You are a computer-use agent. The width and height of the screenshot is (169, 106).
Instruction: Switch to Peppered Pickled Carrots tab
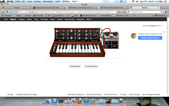(48, 8)
